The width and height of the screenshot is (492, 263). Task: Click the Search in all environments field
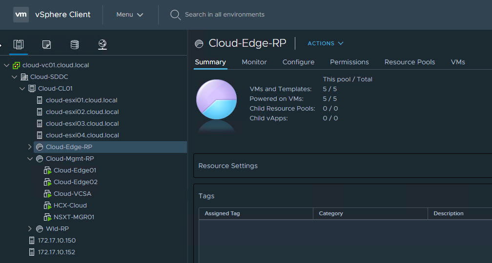[225, 15]
